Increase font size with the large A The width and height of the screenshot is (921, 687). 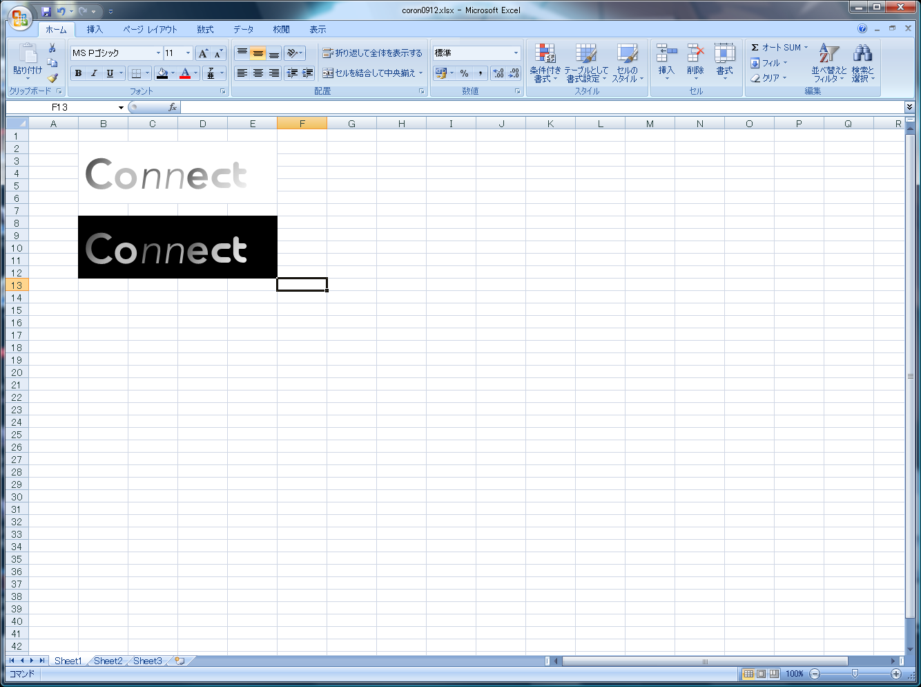click(x=203, y=53)
